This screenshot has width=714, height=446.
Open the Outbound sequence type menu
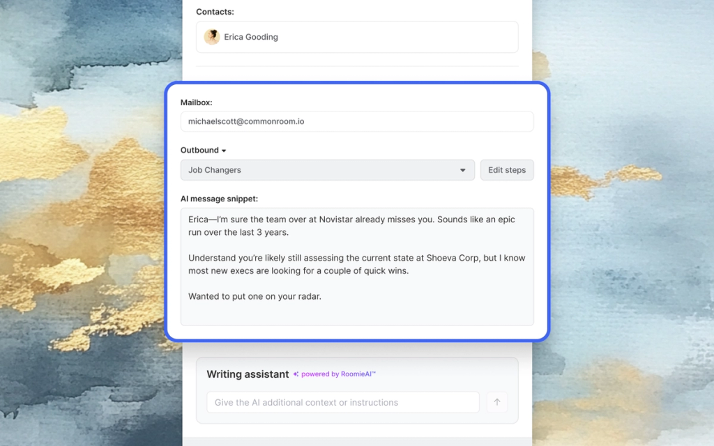[204, 150]
